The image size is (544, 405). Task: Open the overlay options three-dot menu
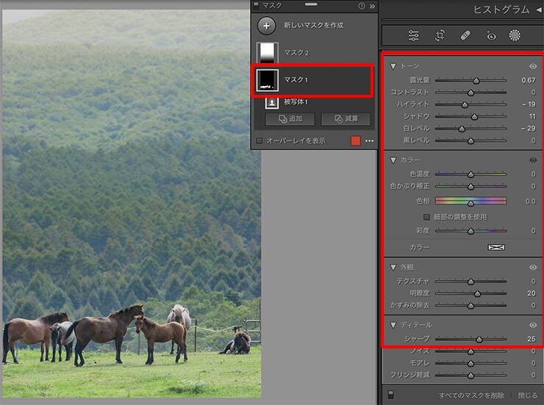click(x=370, y=141)
